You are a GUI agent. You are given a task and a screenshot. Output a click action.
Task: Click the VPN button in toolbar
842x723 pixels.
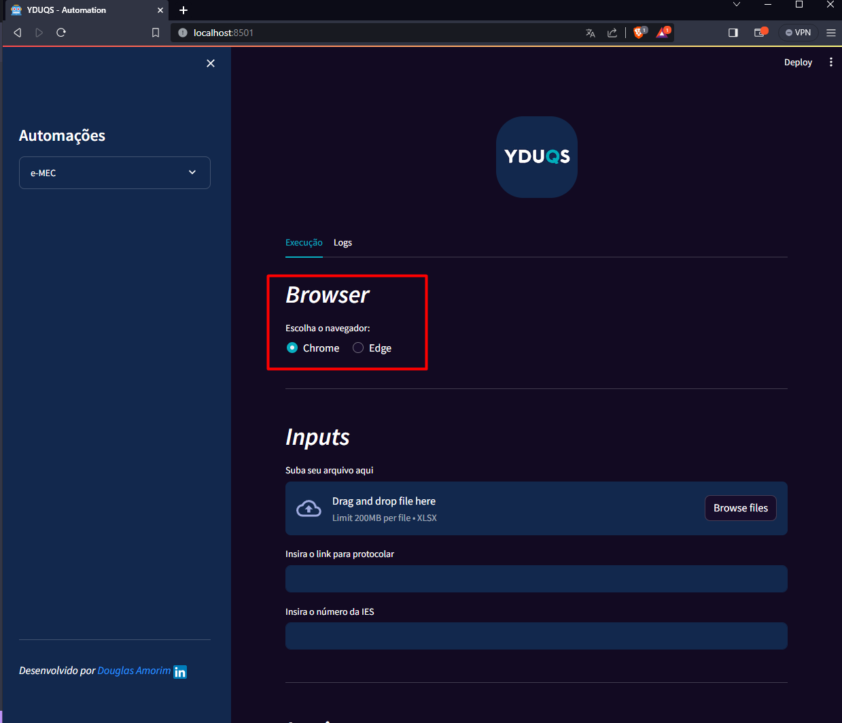coord(798,33)
